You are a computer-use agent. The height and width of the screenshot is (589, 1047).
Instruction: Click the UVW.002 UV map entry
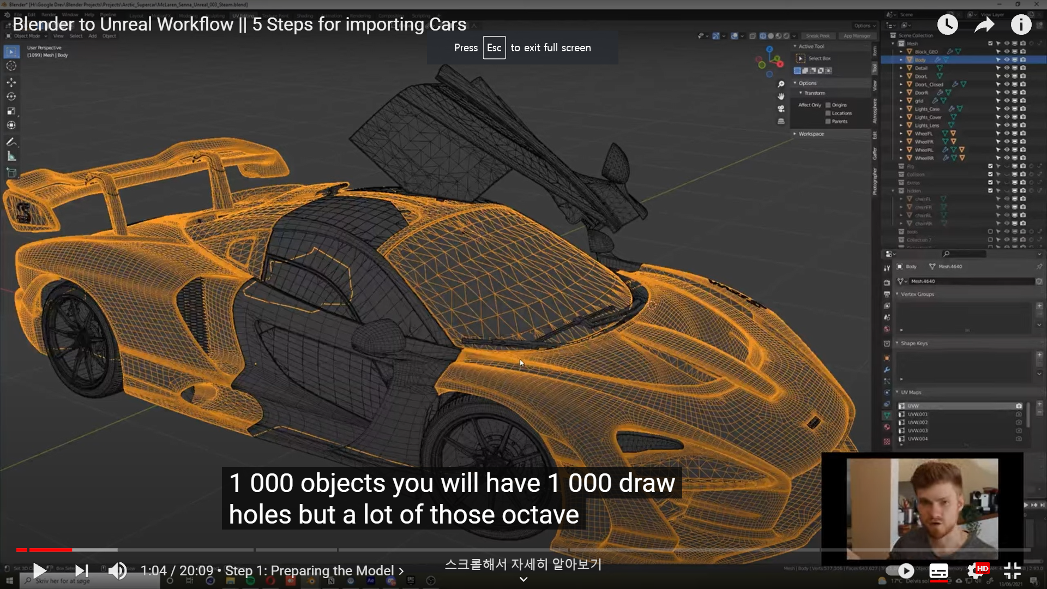pos(918,422)
